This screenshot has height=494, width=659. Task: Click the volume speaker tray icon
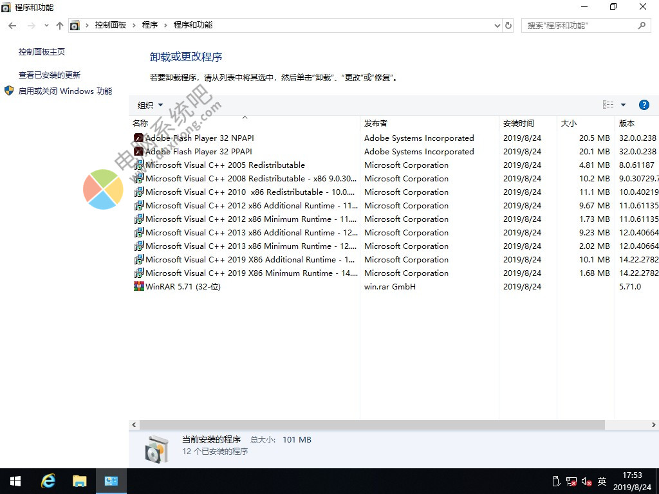[586, 481]
